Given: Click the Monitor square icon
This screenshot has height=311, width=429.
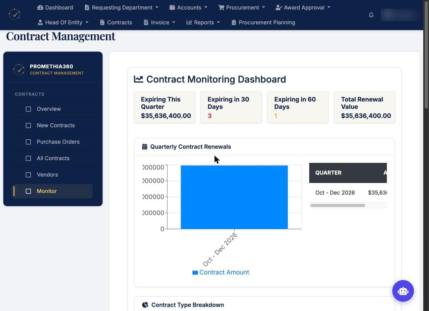Looking at the screenshot, I should pyautogui.click(x=28, y=191).
